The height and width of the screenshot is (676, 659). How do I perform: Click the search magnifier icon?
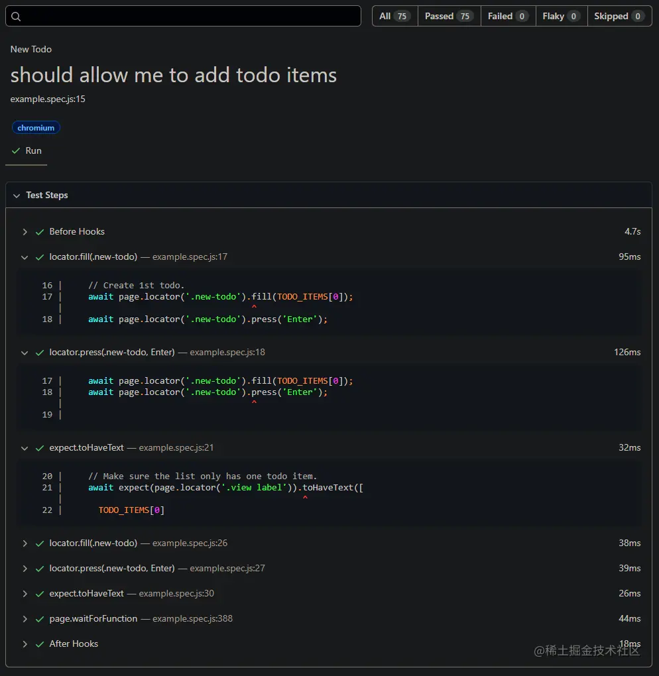click(x=17, y=17)
